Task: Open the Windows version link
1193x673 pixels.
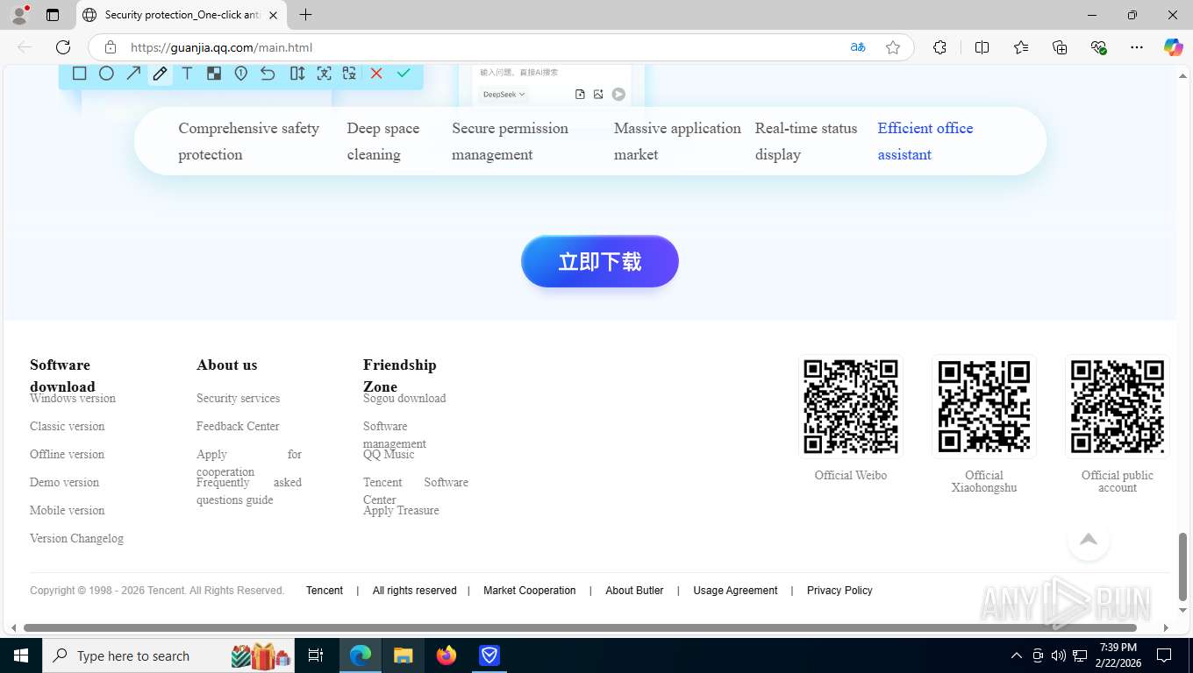Action: [73, 398]
